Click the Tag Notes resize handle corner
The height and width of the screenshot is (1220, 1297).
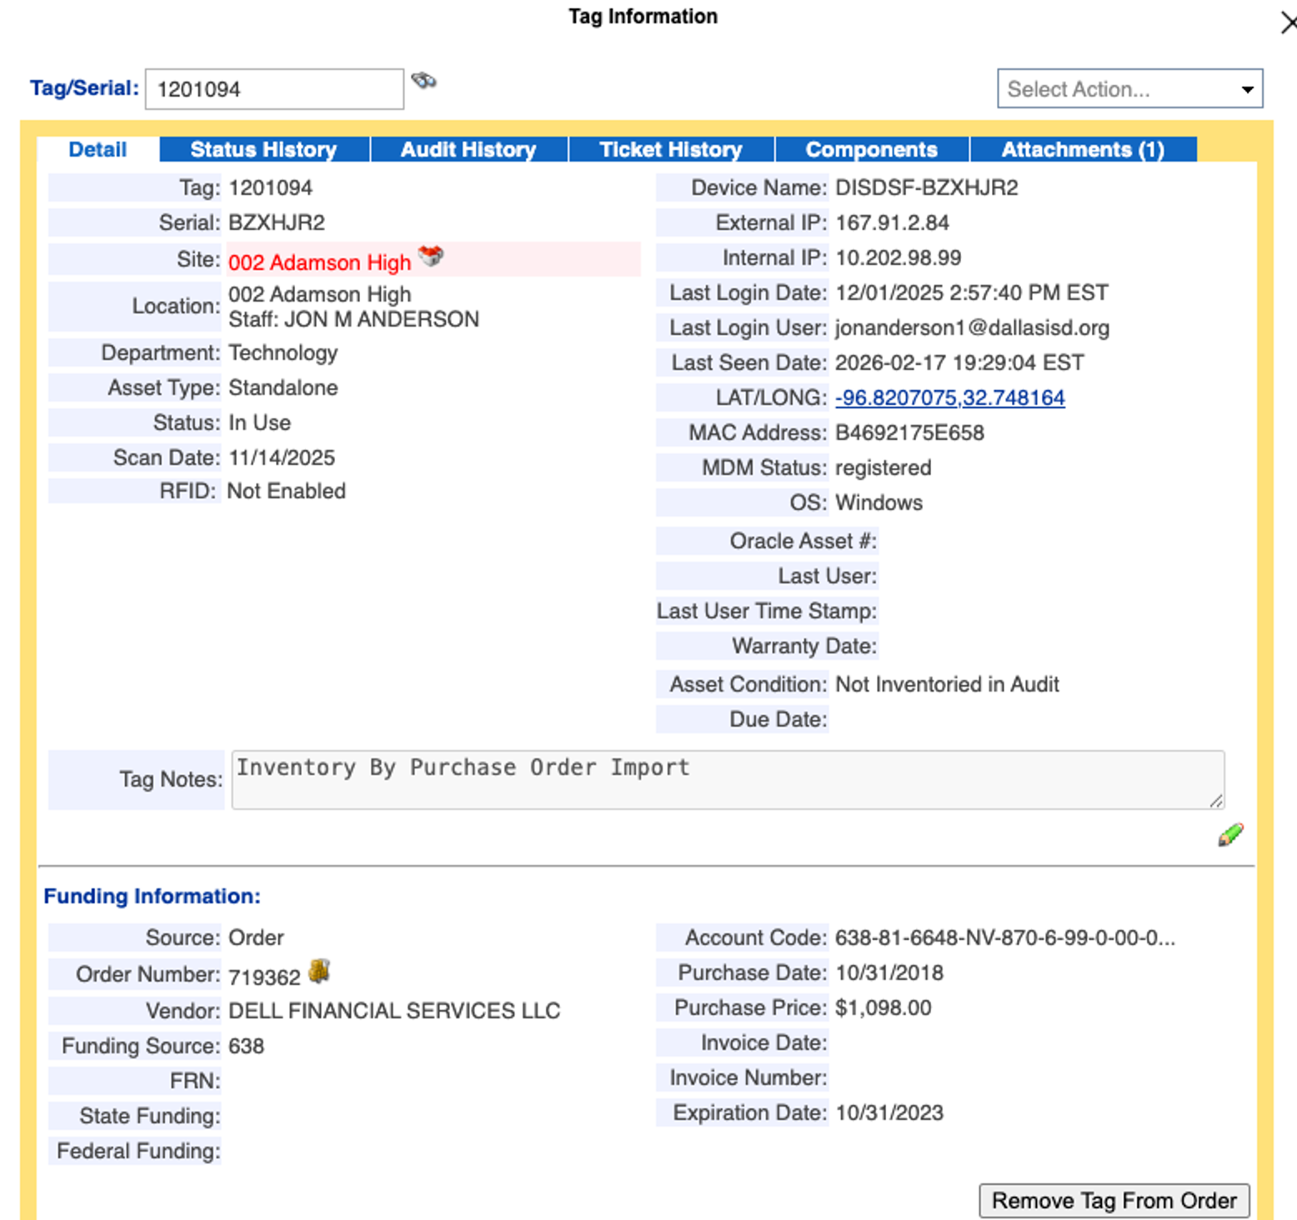point(1216,801)
